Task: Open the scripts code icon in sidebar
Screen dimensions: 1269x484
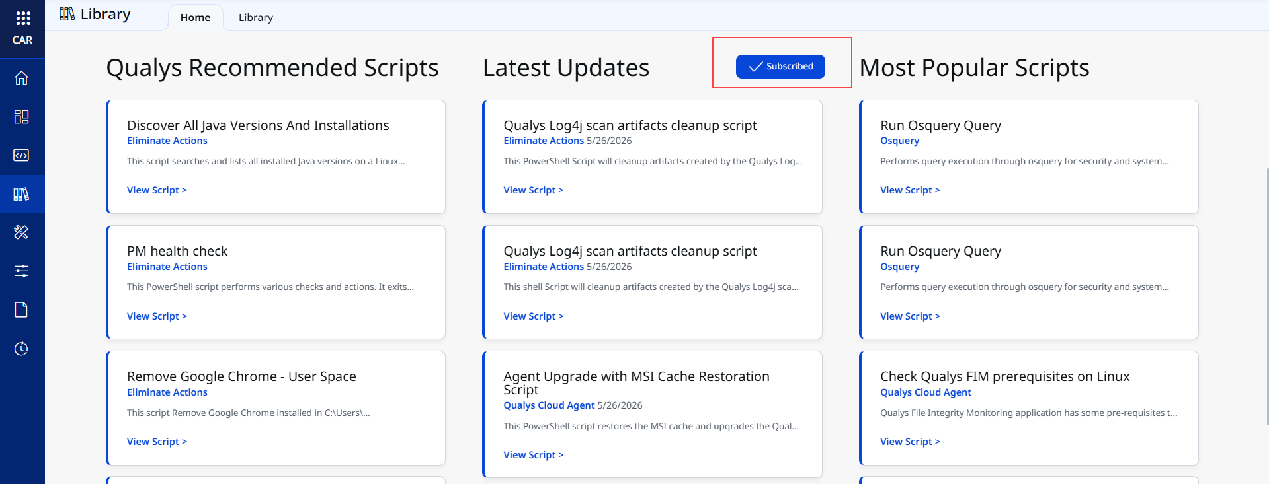Action: coord(21,155)
